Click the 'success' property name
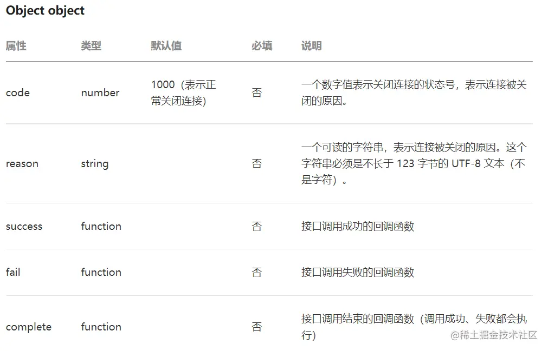The height and width of the screenshot is (351, 548). coord(24,226)
